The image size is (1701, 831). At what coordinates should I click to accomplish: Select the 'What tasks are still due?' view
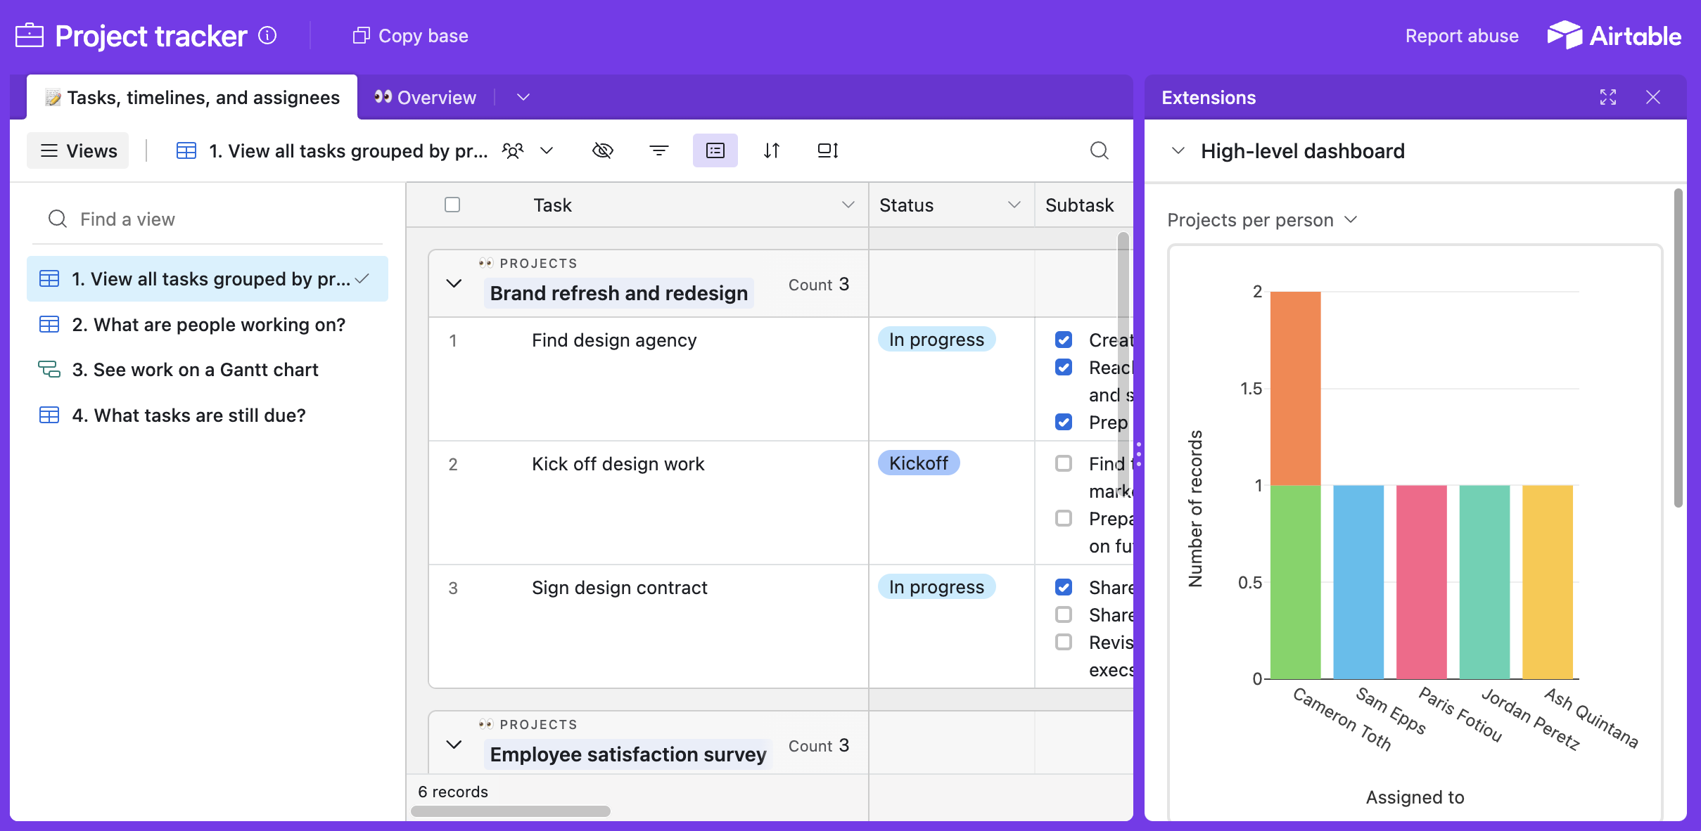click(189, 415)
